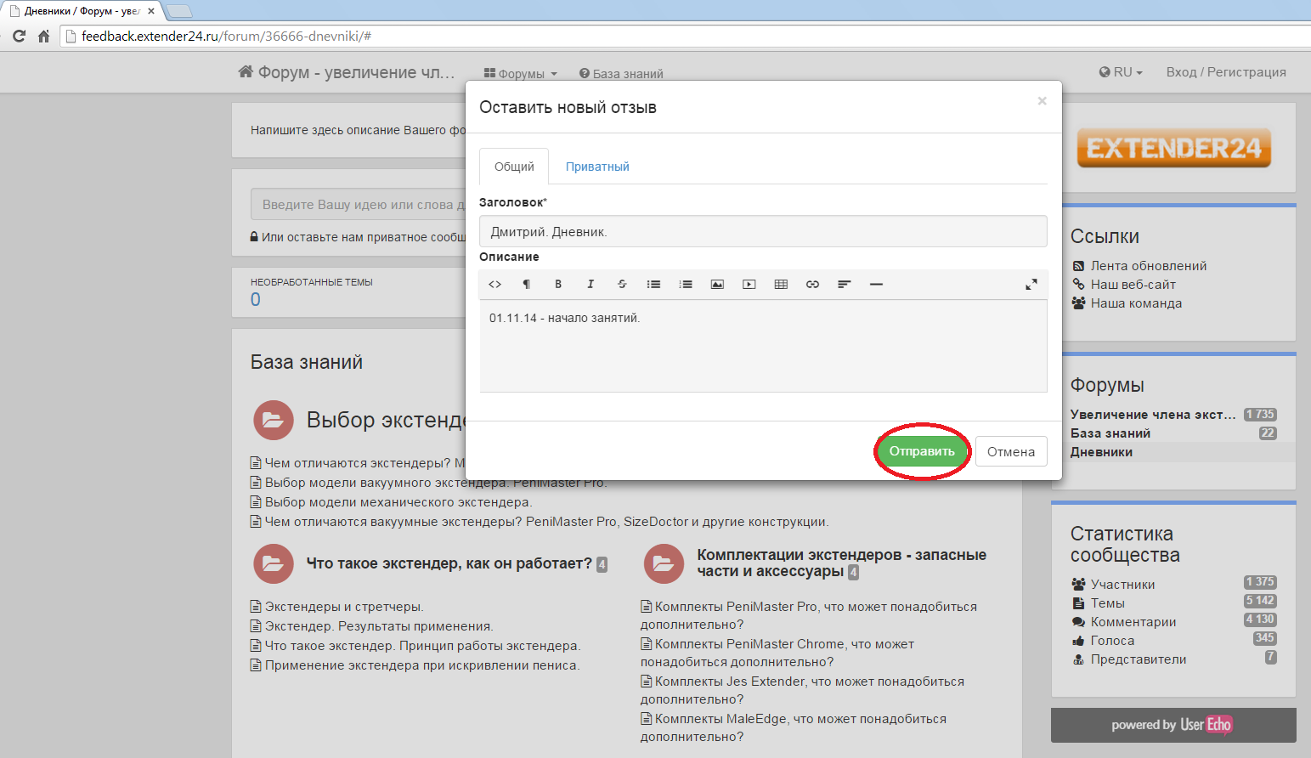Open Комплекты PeniMaster Chrome article
The width and height of the screenshot is (1311, 758).
[777, 653]
